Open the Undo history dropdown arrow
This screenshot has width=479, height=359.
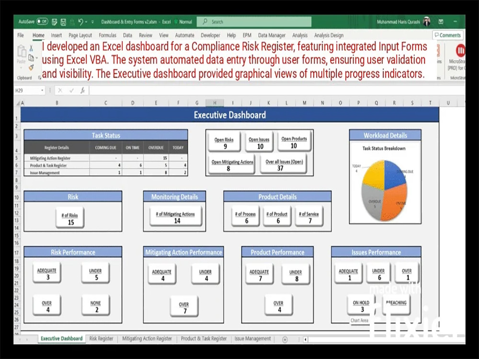(86, 22)
